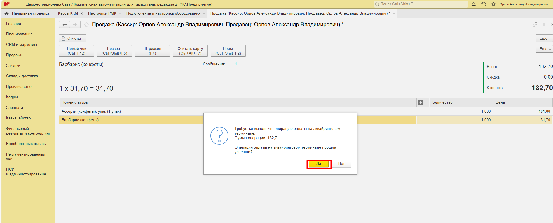This screenshot has width=553, height=223.
Task: Click in the global search field
Action: click(422, 4)
